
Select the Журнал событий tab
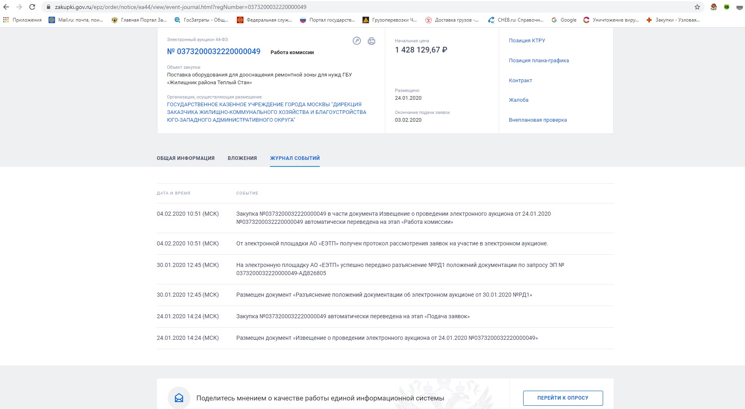click(295, 158)
